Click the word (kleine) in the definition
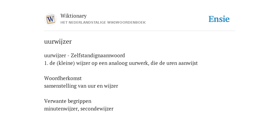Screen dimensions: 279x139 tap(66, 63)
